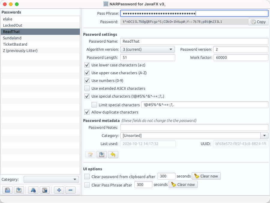
Task: Toggle Use upper case characters (A-Z)
Action: (x=87, y=73)
